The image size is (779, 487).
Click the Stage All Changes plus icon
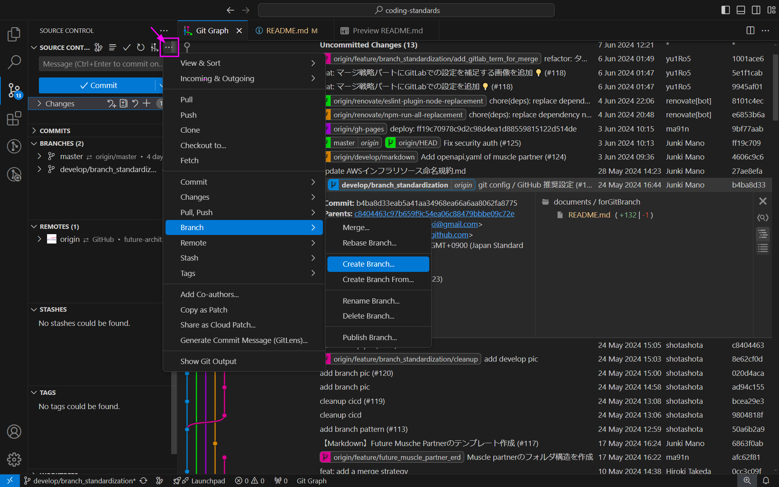click(x=146, y=103)
